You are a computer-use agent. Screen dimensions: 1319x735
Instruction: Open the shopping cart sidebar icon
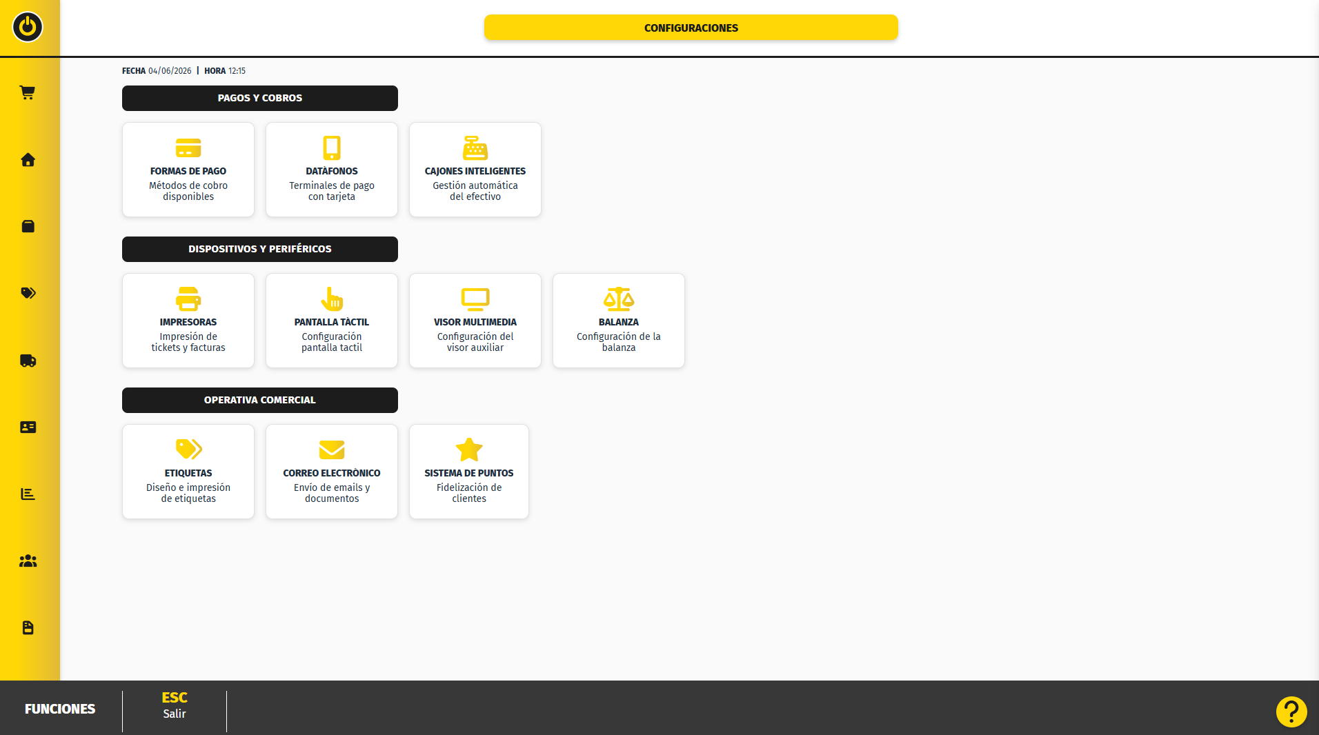(28, 92)
